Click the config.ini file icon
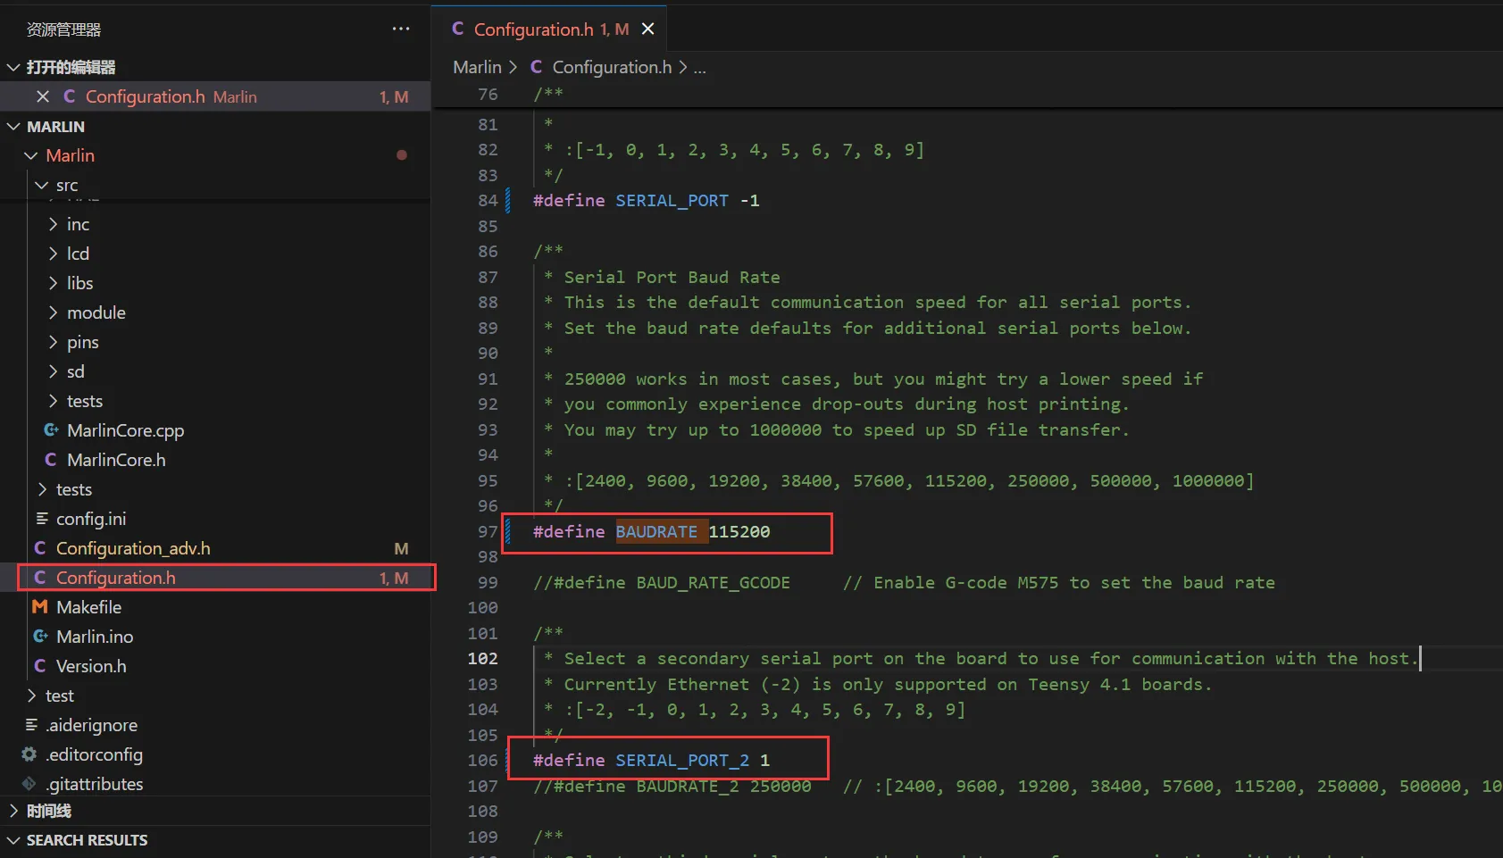Image resolution: width=1503 pixels, height=858 pixels. 42,519
